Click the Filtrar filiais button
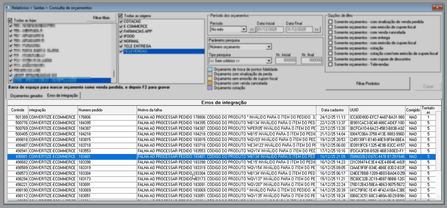 point(102,18)
